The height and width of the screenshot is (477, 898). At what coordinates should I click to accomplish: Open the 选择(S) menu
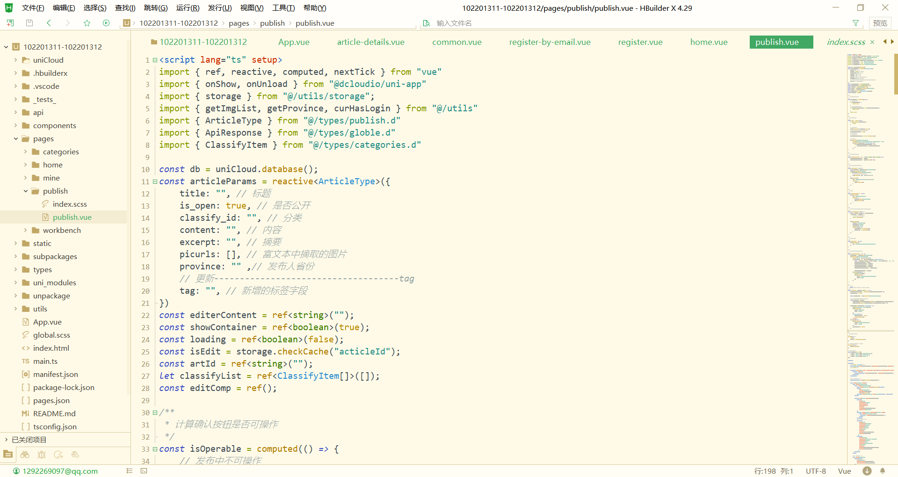click(95, 8)
